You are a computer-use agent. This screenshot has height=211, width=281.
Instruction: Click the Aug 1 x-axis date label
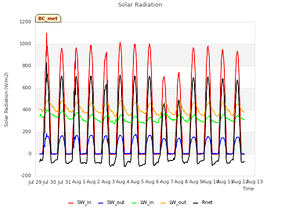point(79,182)
